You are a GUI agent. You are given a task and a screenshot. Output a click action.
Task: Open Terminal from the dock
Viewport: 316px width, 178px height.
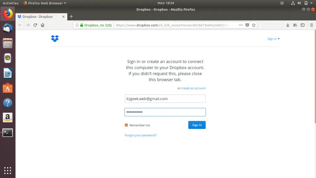(x=8, y=133)
